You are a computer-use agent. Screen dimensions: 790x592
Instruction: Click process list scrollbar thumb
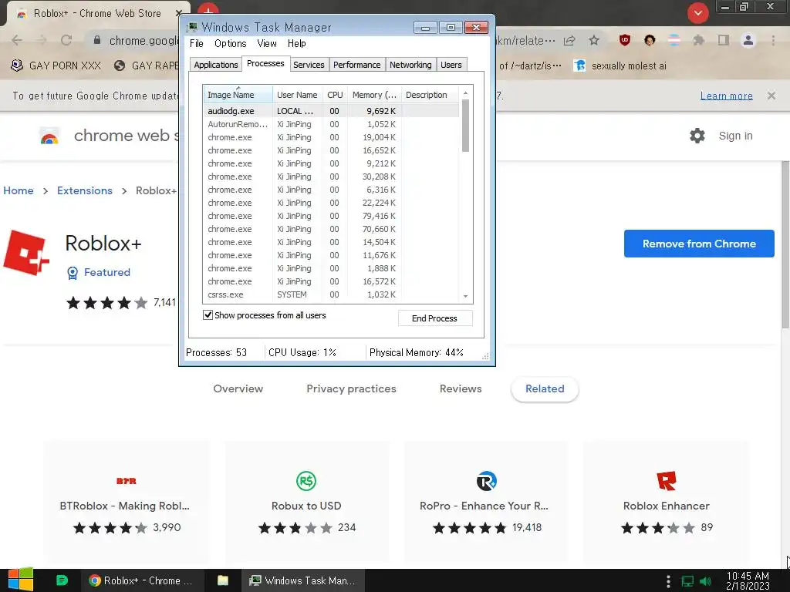click(465, 126)
